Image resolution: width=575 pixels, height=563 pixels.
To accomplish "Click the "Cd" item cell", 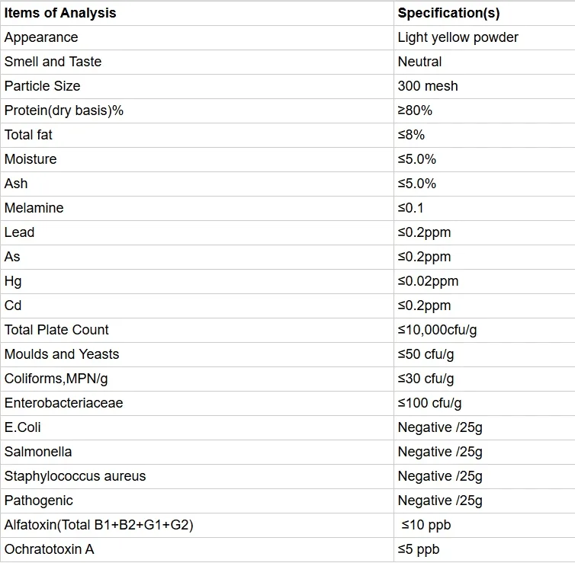I will point(13,305).
